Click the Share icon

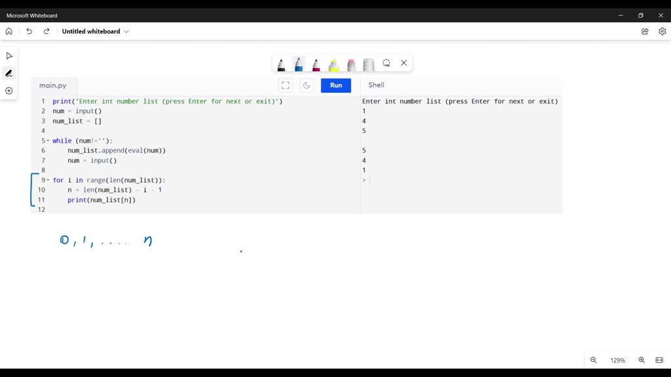pyautogui.click(x=644, y=31)
